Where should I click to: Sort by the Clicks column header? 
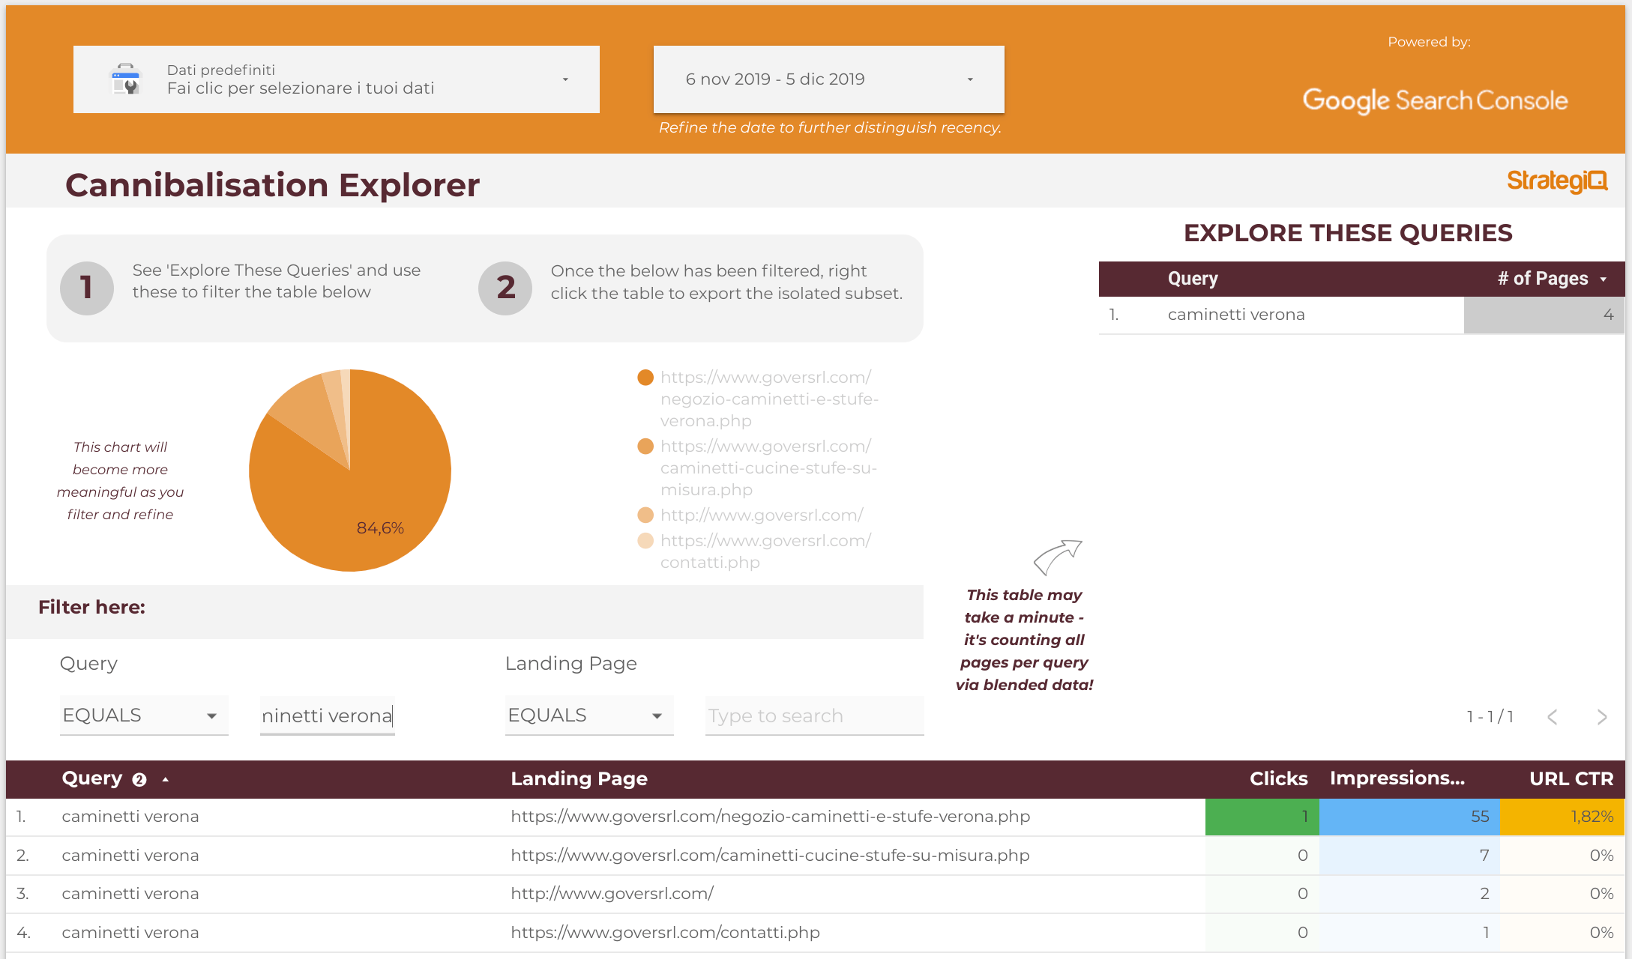1278,779
